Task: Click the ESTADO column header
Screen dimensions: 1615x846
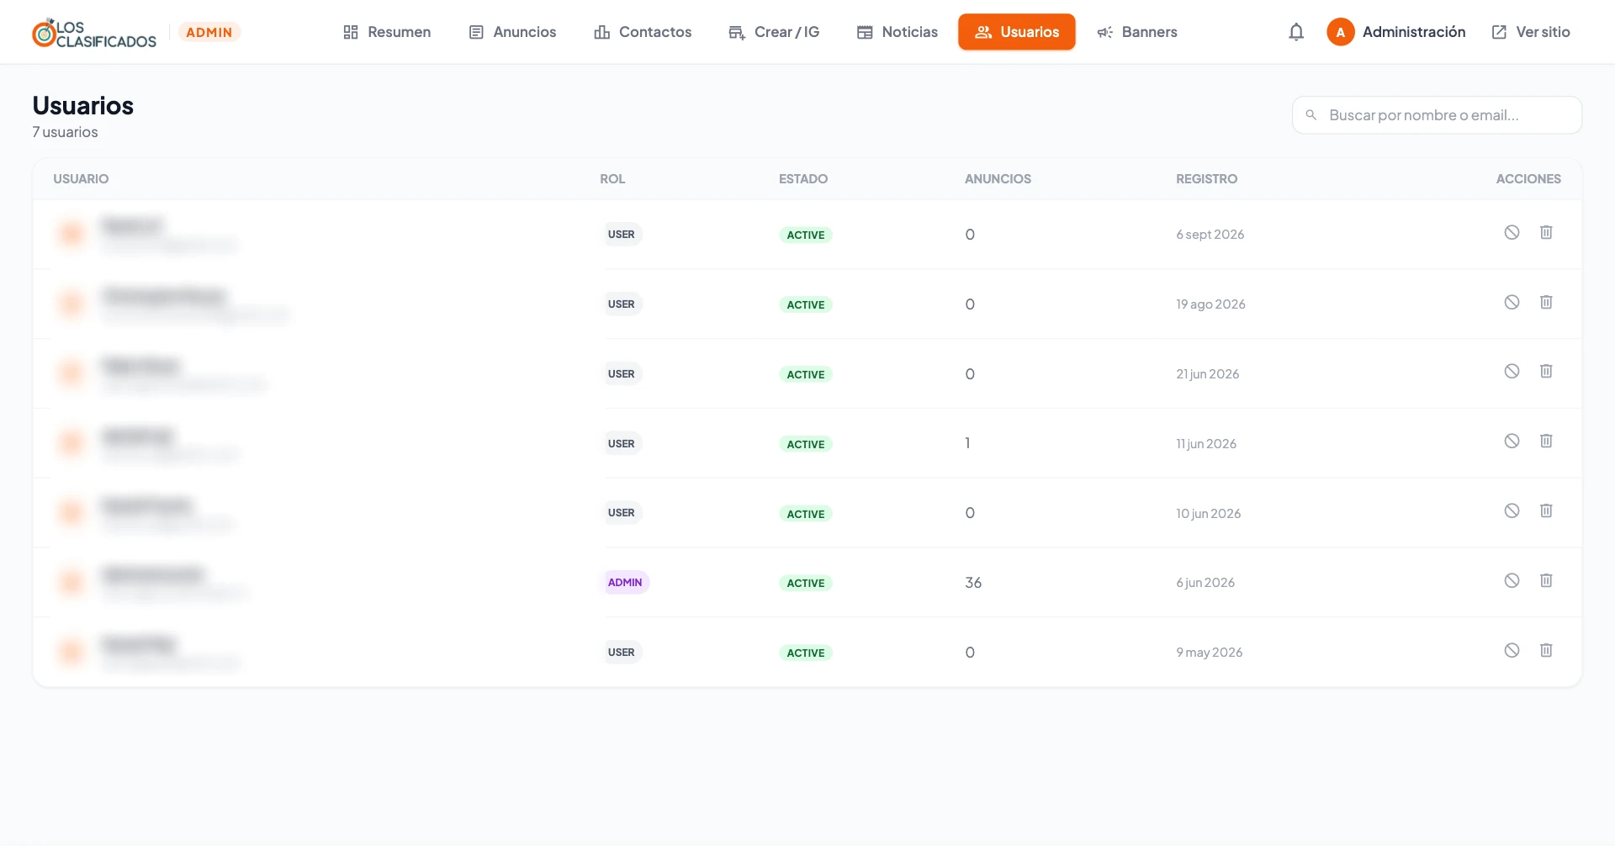Action: [803, 179]
